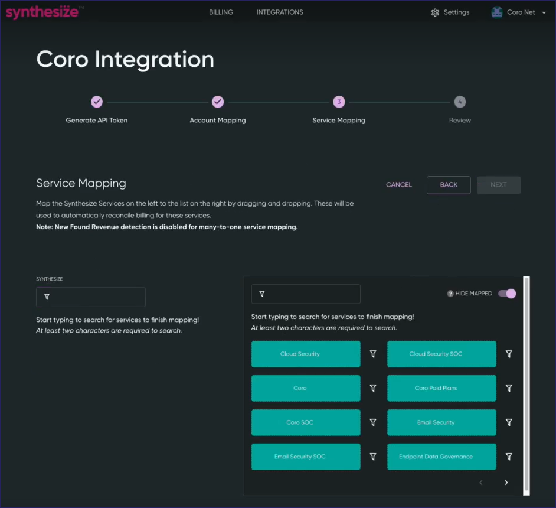Click the Account Mapping step circle
This screenshot has width=556, height=508.
(x=218, y=102)
